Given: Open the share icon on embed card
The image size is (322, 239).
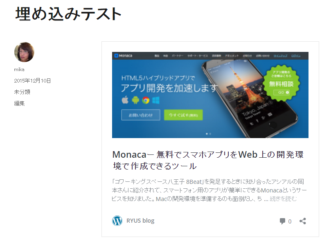Looking at the screenshot, I should [x=303, y=221].
